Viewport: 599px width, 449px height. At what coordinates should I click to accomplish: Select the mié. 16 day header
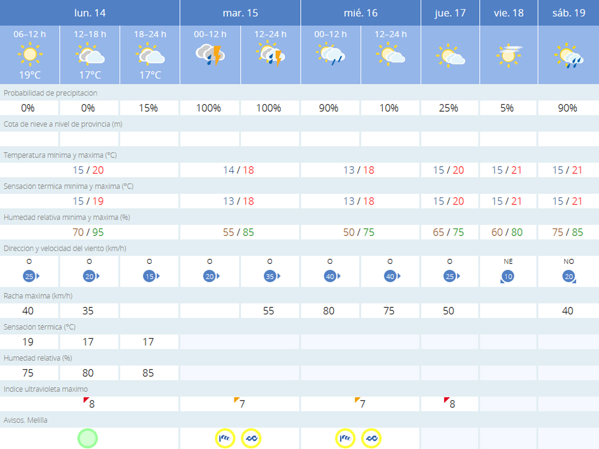click(361, 12)
